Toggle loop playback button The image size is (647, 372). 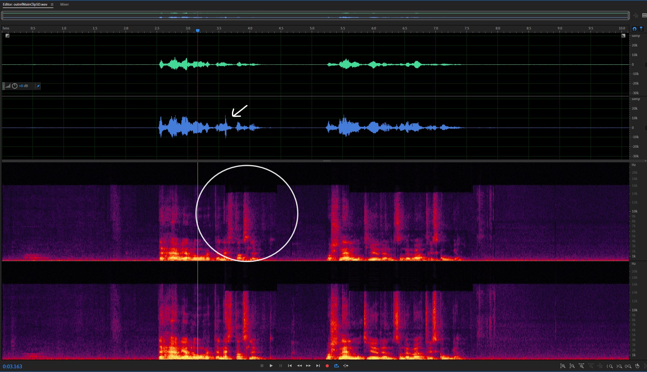pos(337,366)
